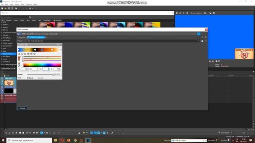Select Film Grain in the Video FX list

6,41
